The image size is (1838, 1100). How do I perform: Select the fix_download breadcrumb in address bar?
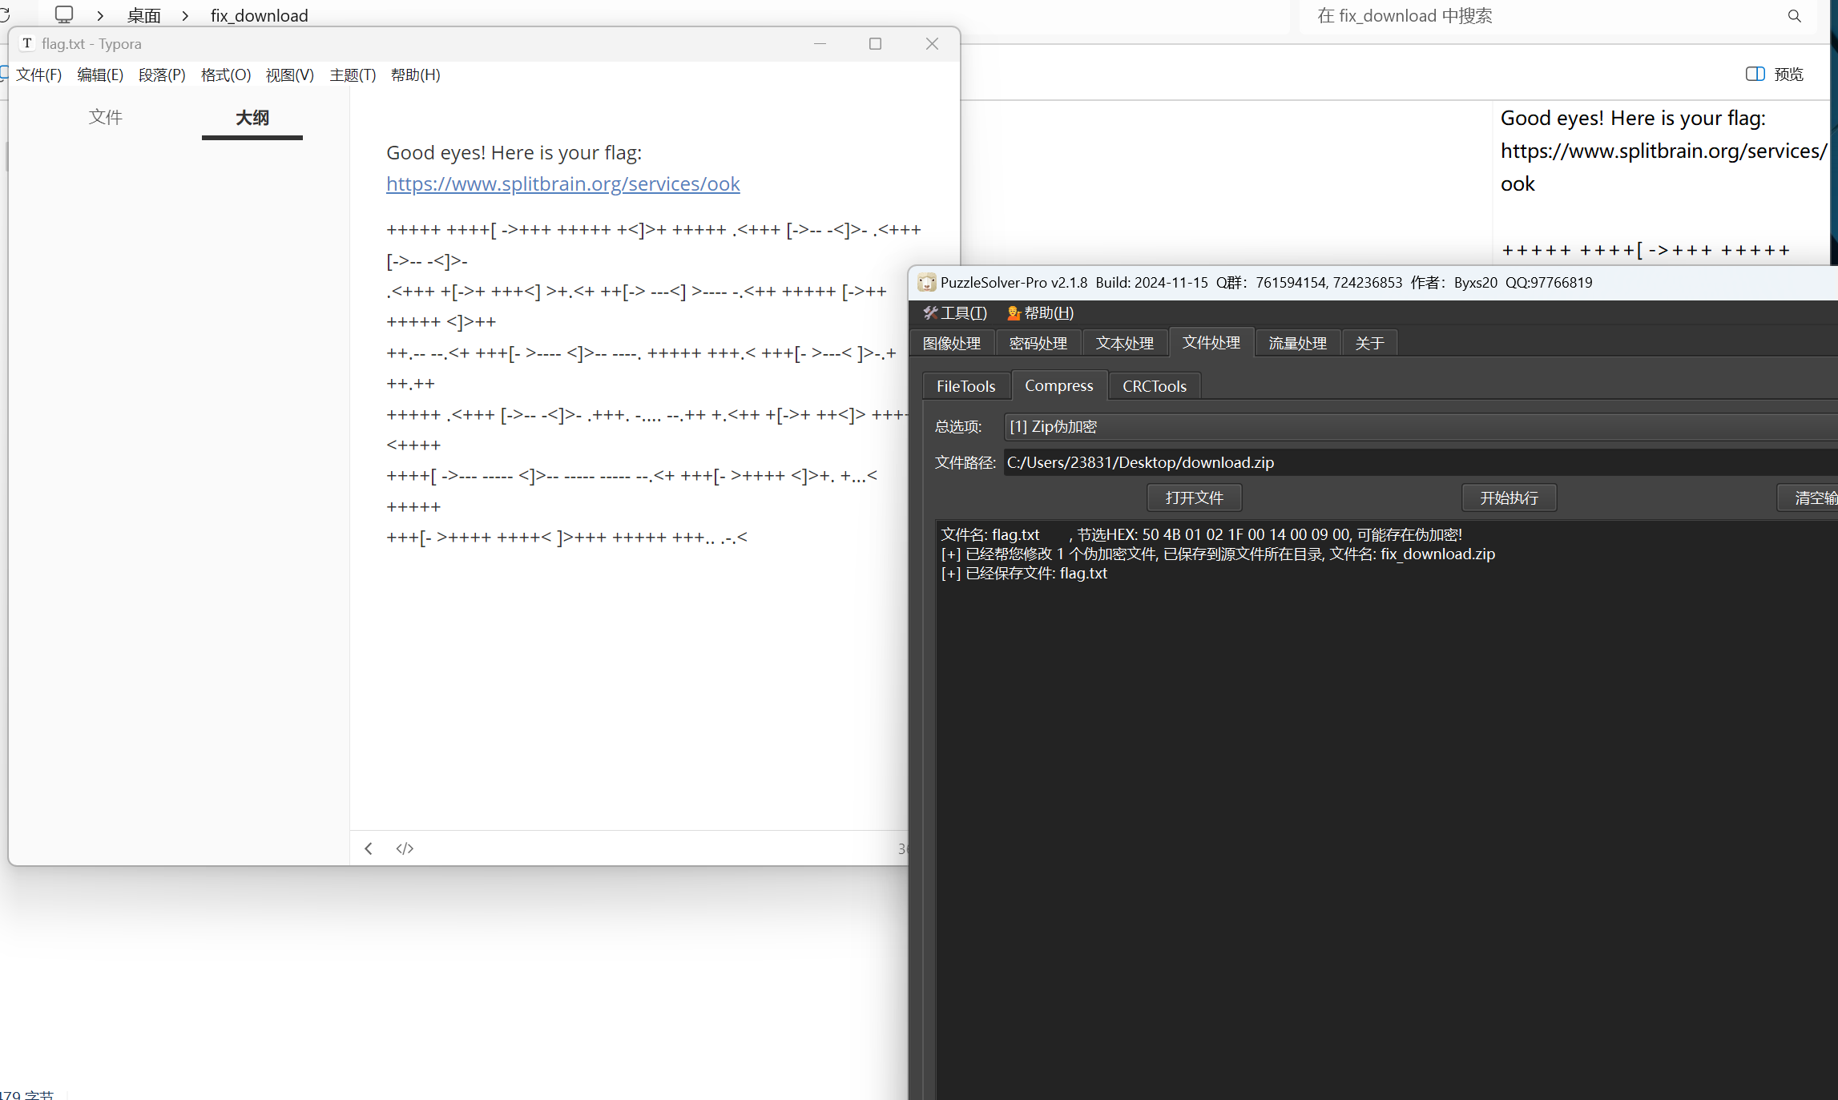(x=260, y=16)
